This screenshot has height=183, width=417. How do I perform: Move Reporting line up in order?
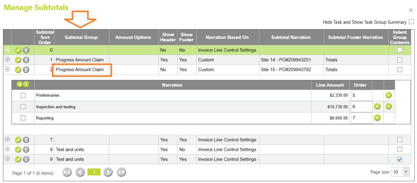click(x=377, y=118)
